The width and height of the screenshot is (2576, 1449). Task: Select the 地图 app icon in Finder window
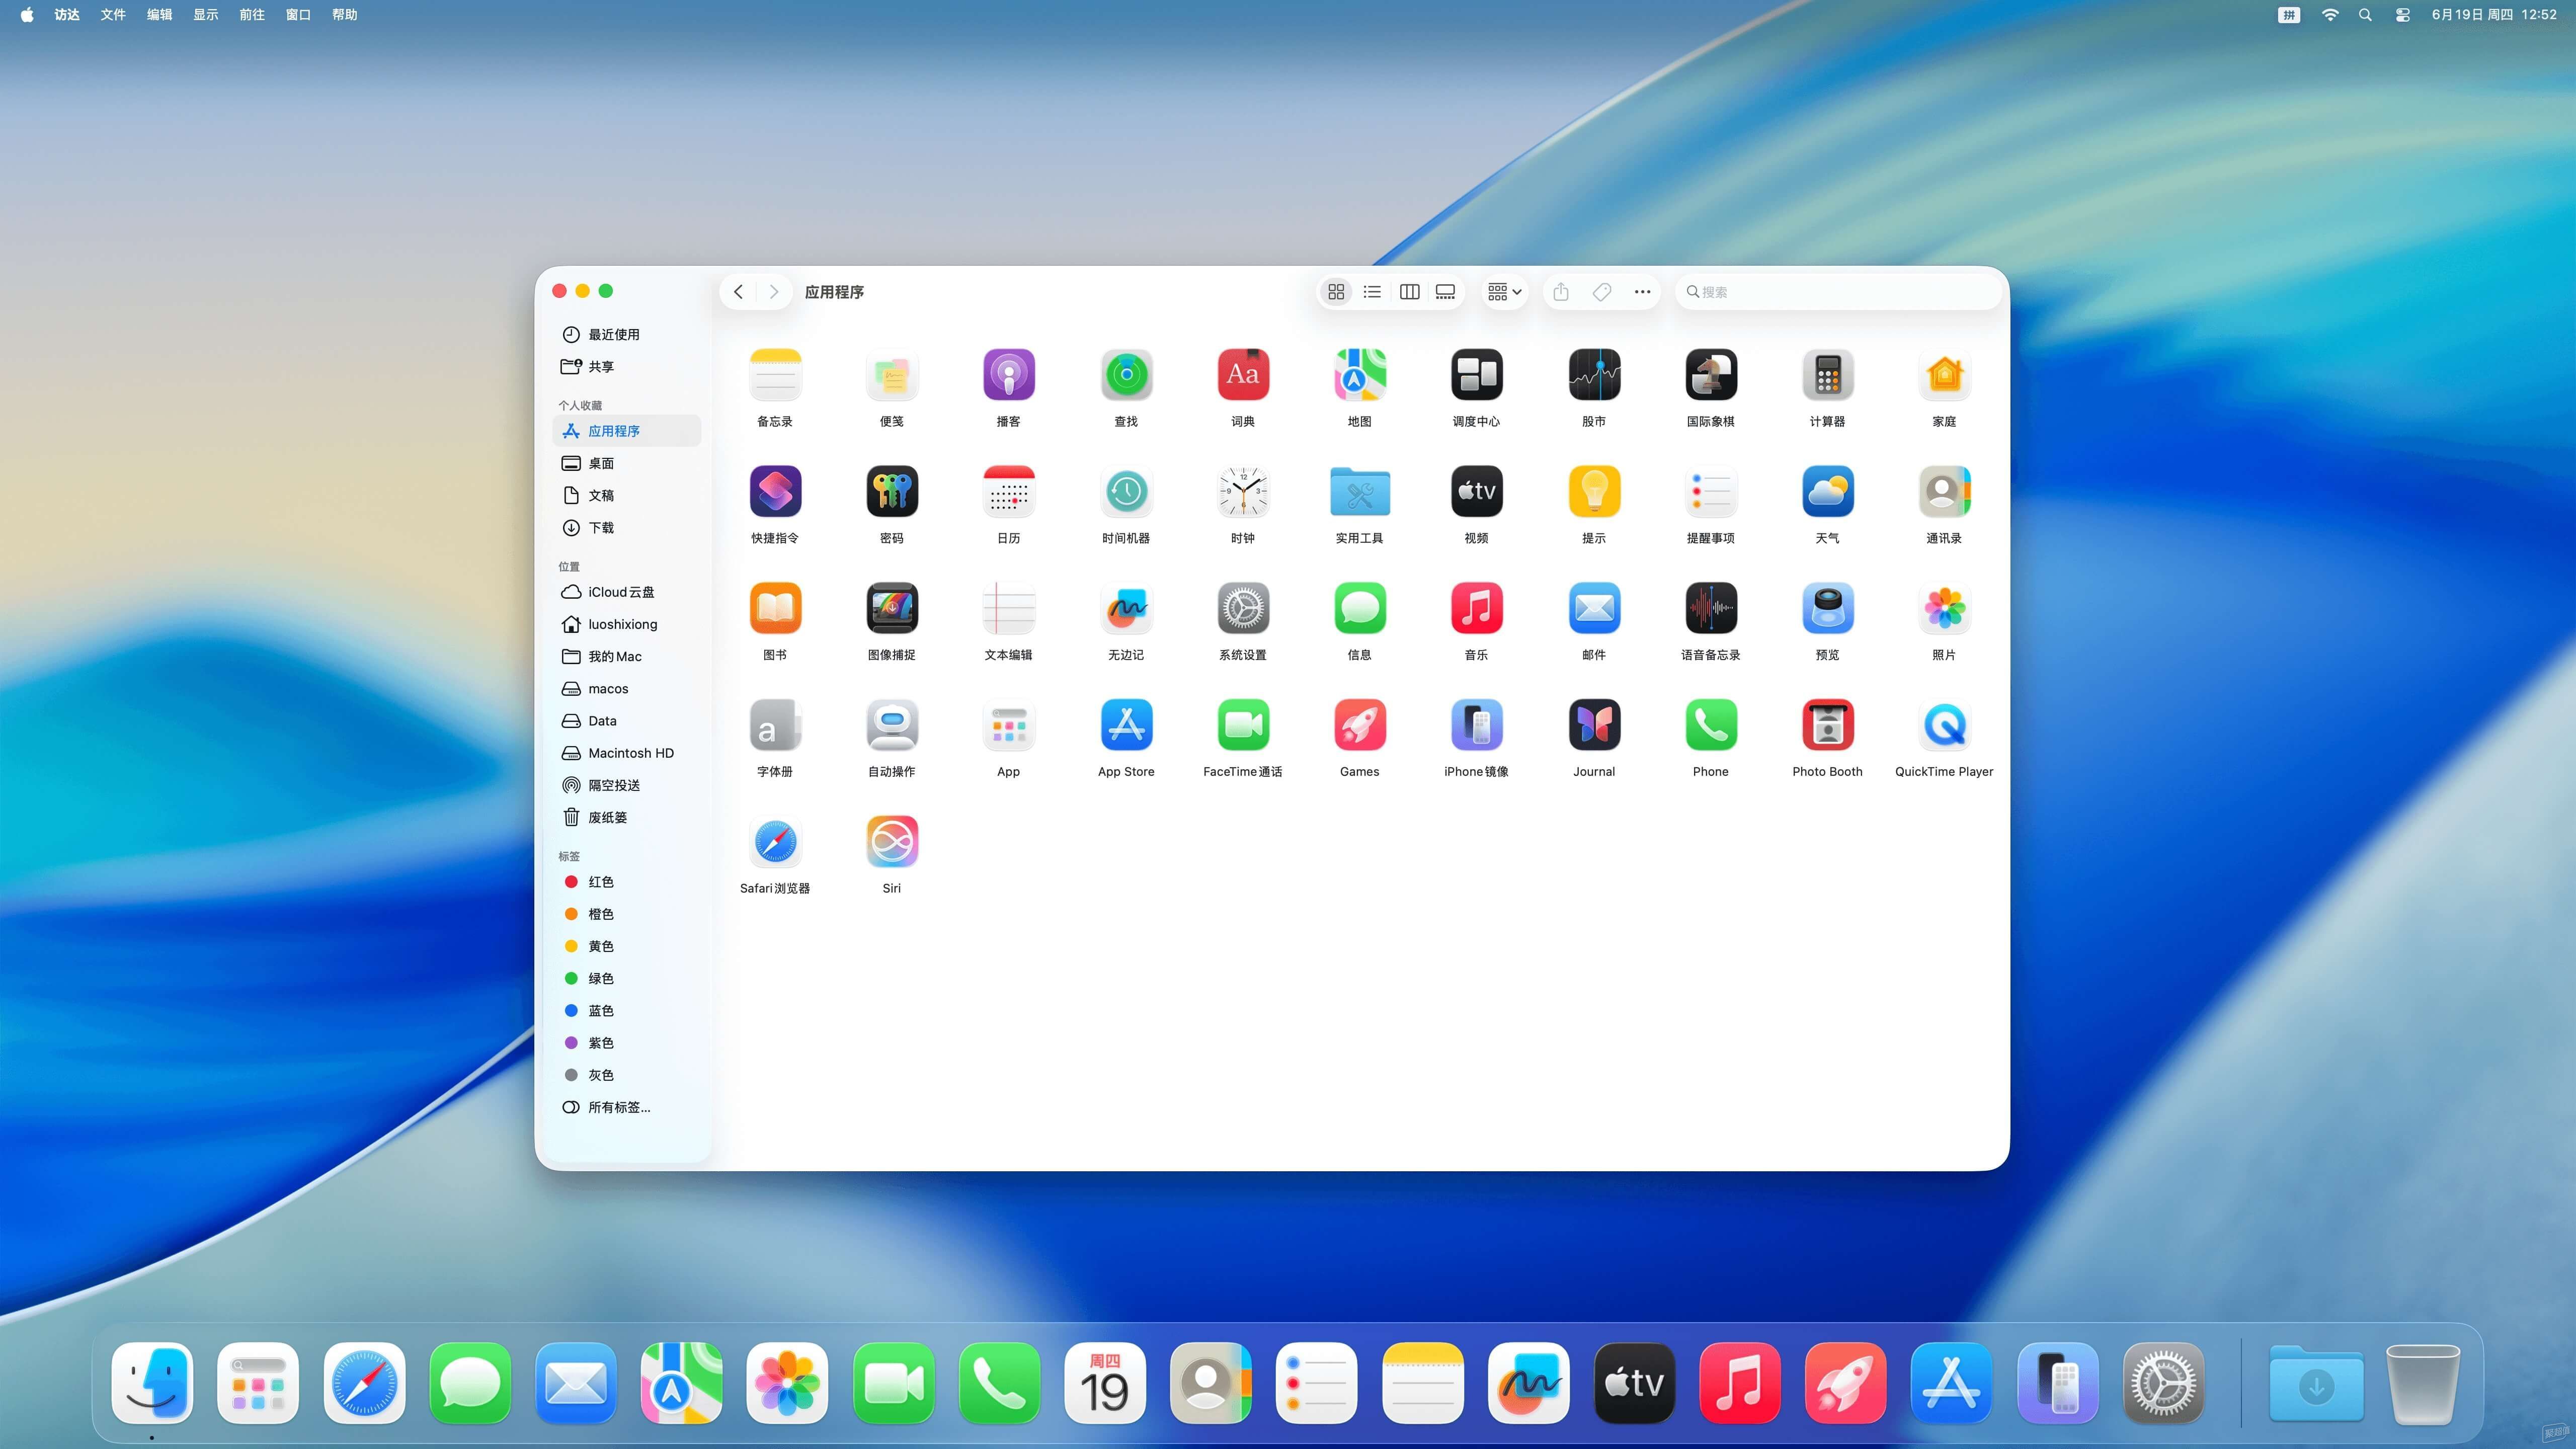coord(1359,375)
